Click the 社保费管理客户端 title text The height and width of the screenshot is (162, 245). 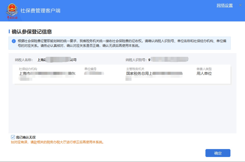pos(40,11)
